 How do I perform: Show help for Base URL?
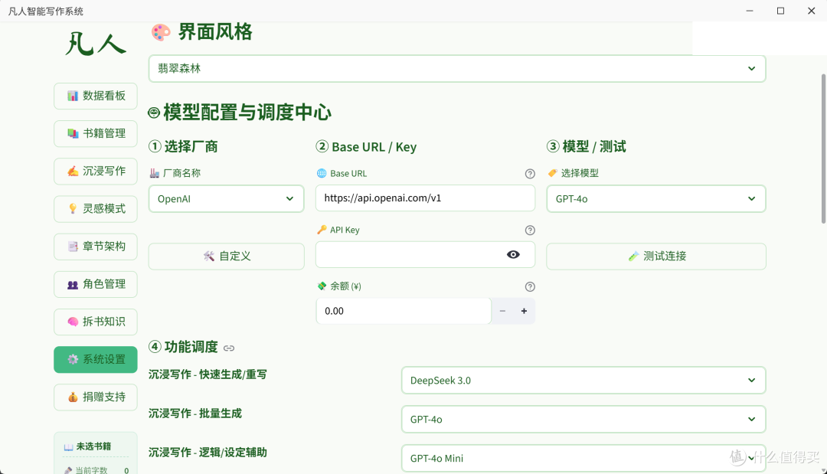pyautogui.click(x=530, y=174)
